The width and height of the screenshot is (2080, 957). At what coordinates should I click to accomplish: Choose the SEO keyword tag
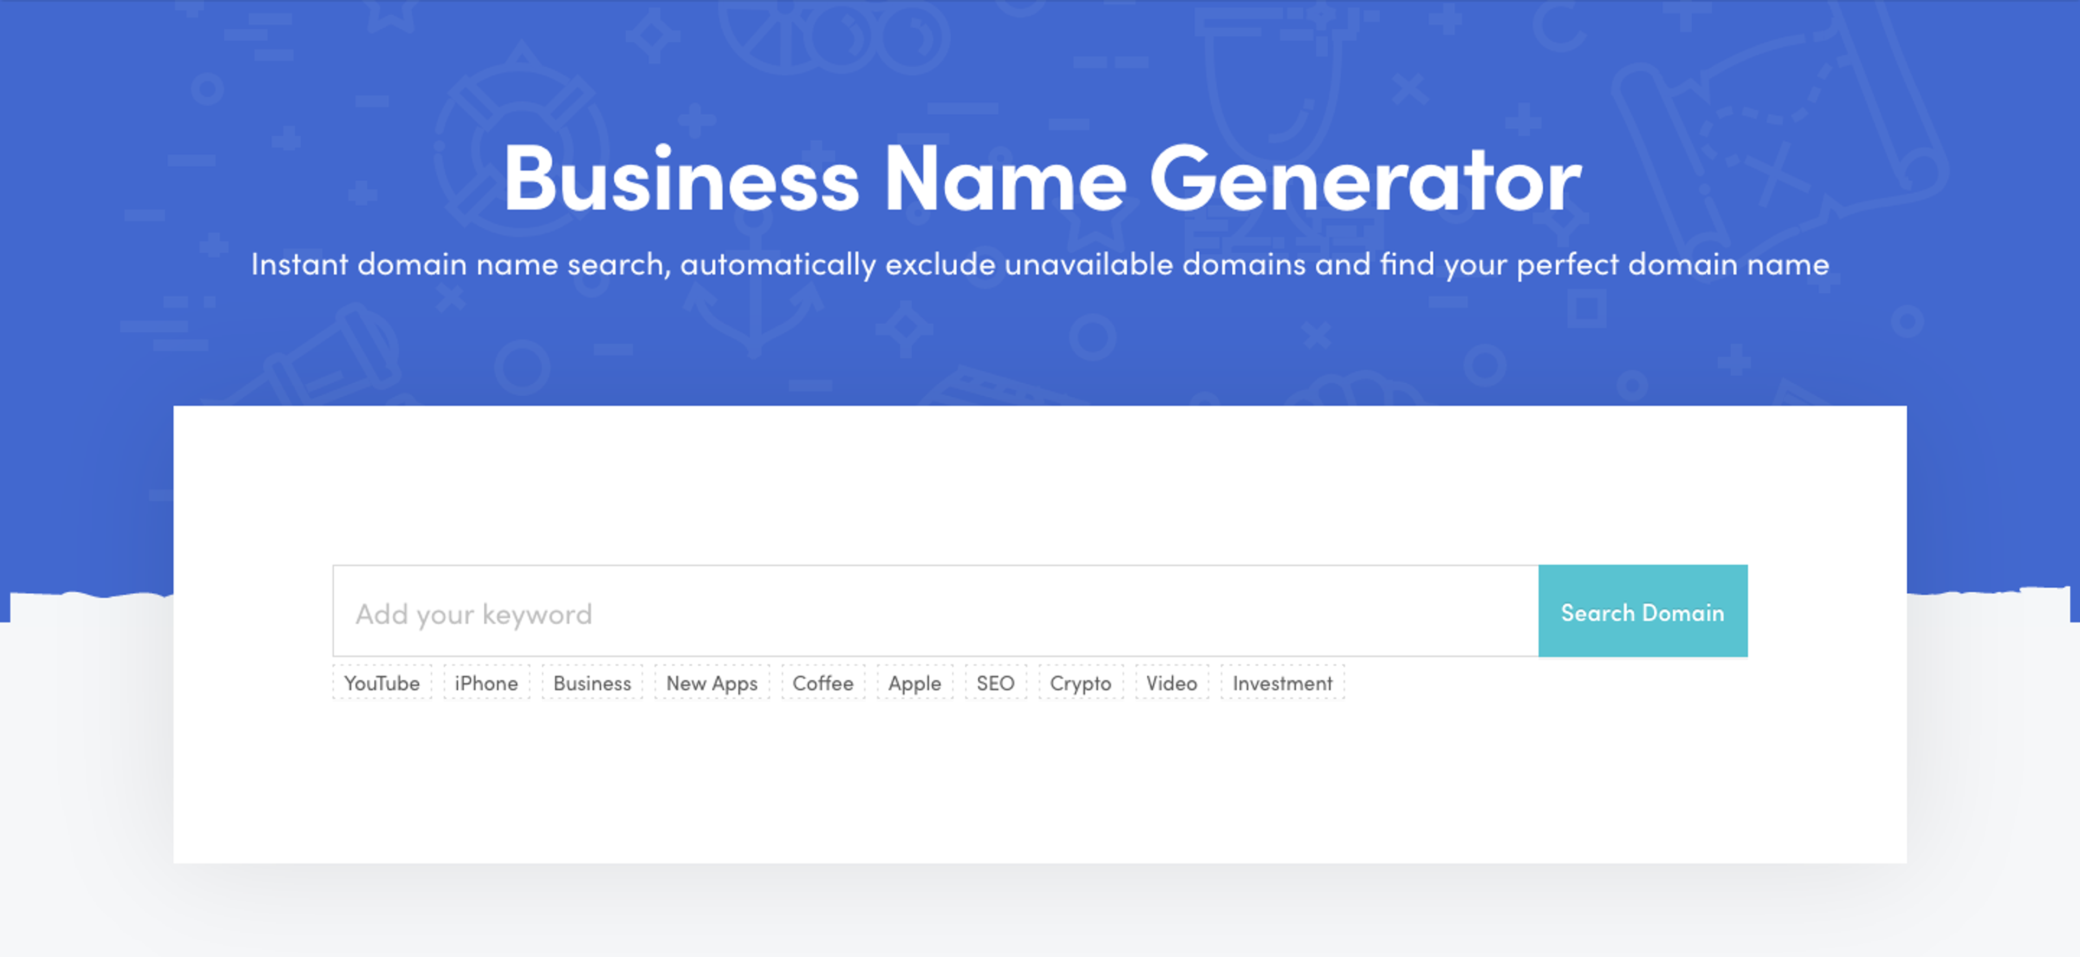(996, 683)
